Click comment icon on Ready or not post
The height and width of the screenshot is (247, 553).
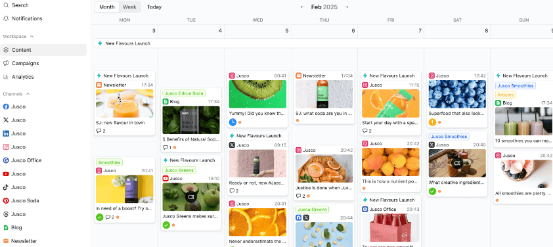coord(232,191)
